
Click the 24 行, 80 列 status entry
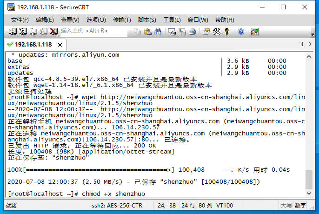tap(197, 206)
